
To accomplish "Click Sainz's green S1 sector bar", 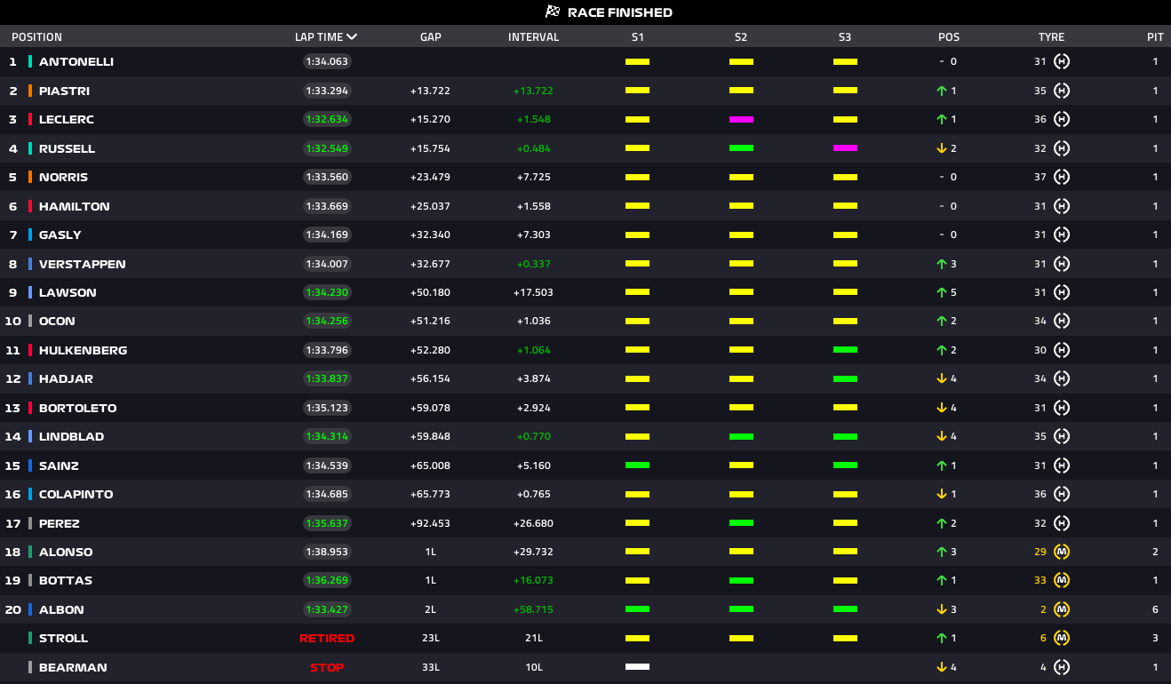I will point(637,465).
